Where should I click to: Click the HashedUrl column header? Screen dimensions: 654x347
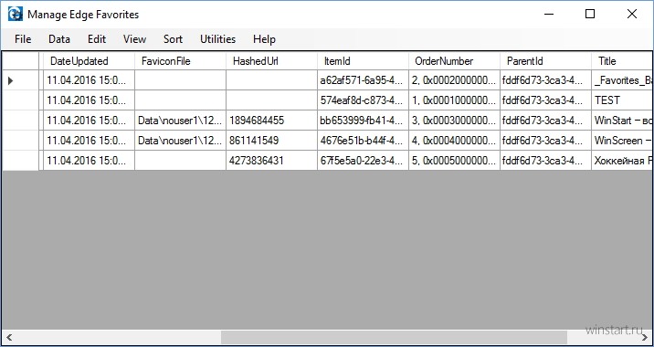coord(272,61)
